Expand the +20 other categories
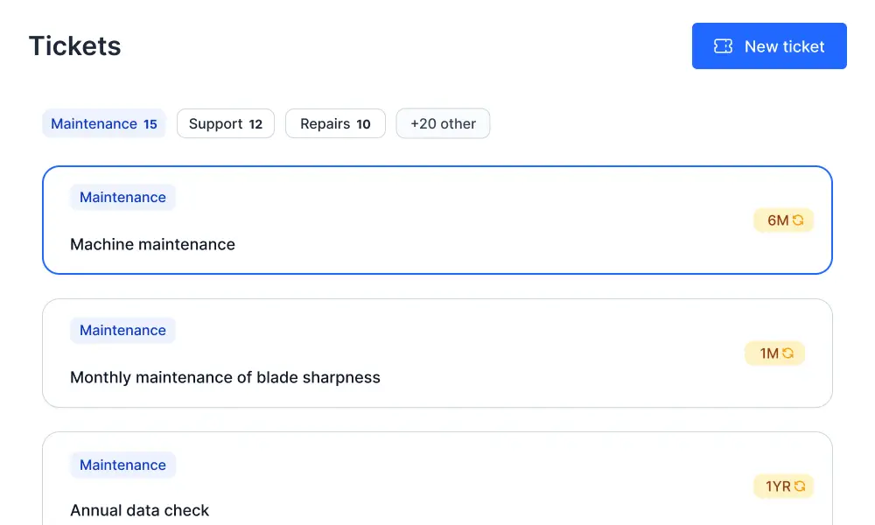 pos(443,123)
